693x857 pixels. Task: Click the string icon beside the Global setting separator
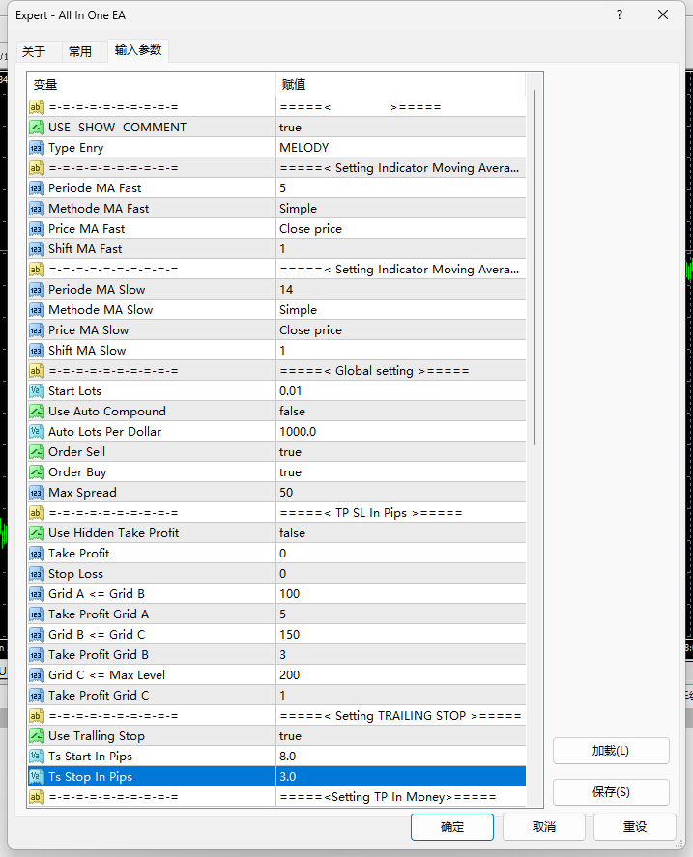click(x=37, y=371)
